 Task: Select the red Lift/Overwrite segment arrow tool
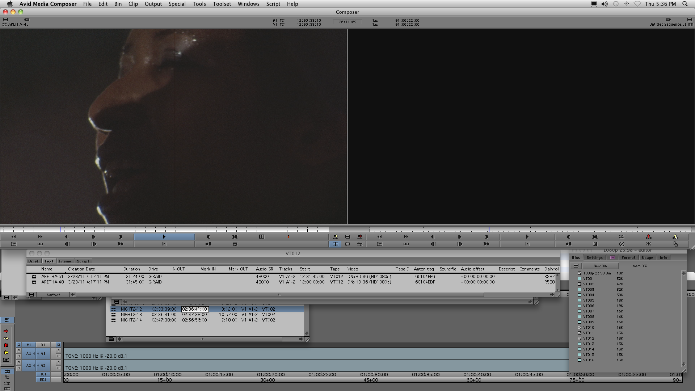click(x=6, y=331)
